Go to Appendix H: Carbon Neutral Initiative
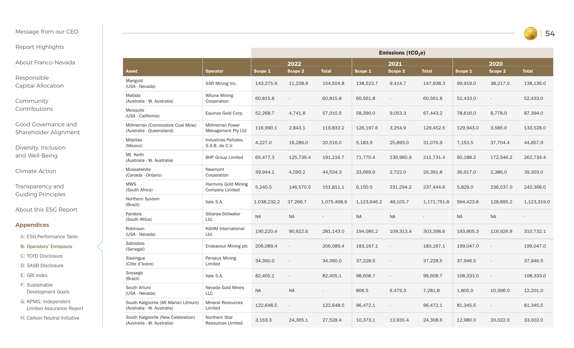Viewport: 574px width, 348px height. [x=50, y=318]
